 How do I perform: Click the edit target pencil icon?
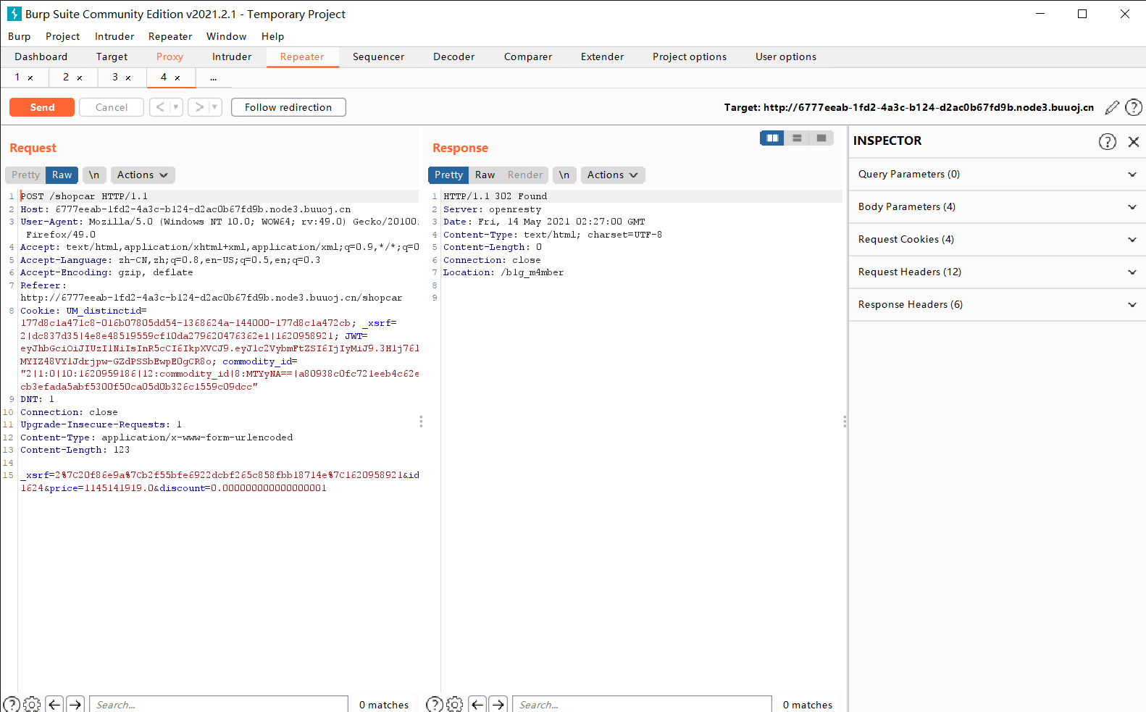1112,108
